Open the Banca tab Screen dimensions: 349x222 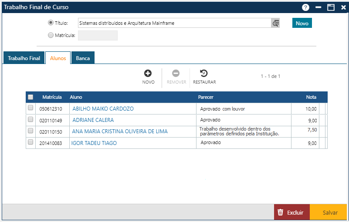[83, 58]
